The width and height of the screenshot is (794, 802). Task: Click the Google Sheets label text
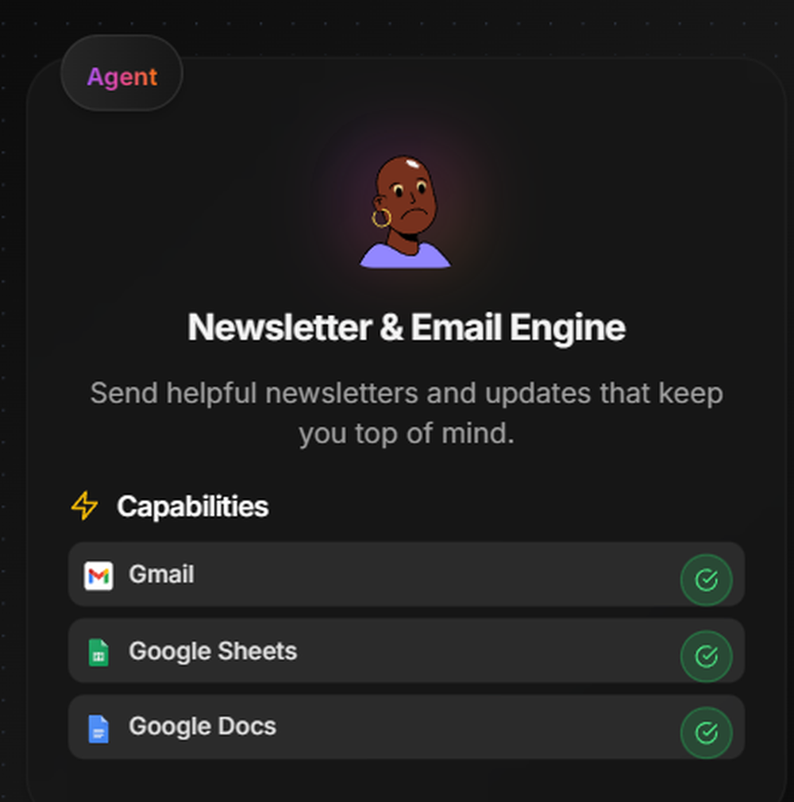(213, 651)
